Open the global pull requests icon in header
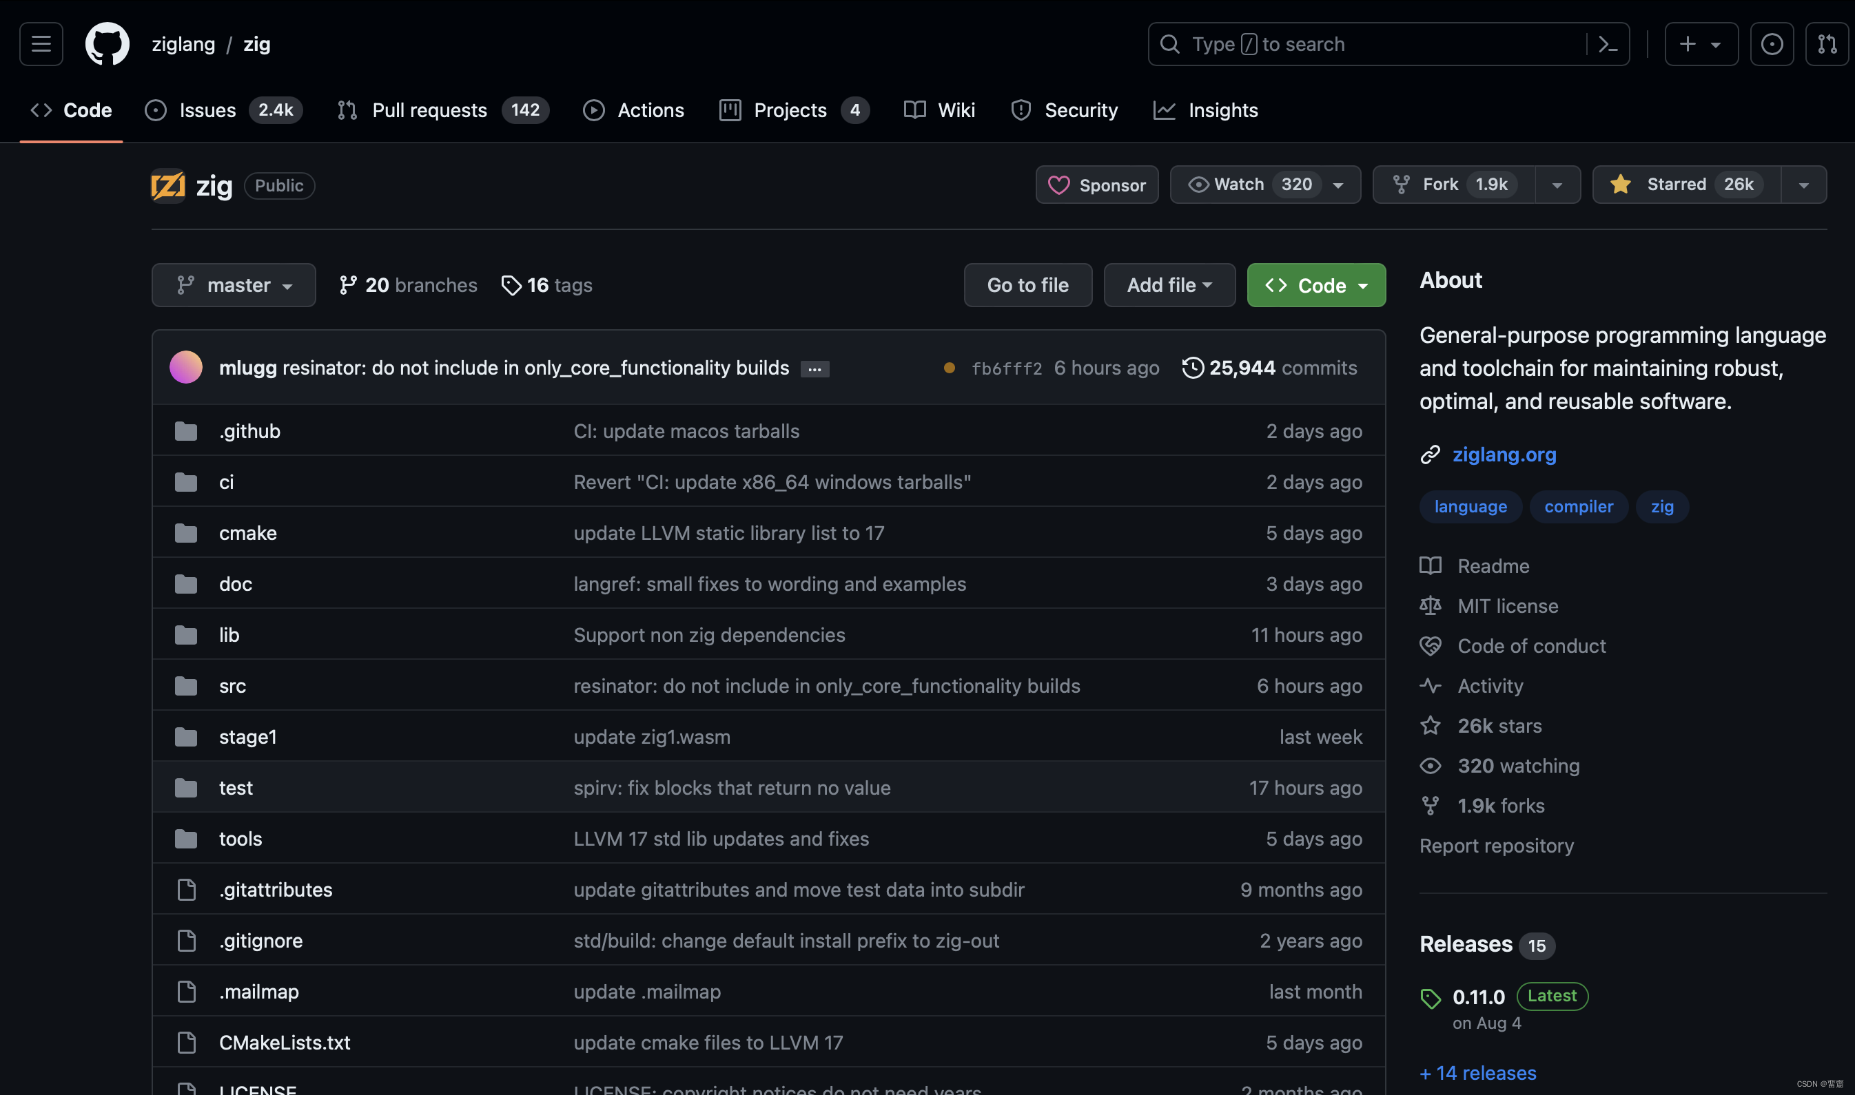Screen dimensions: 1855x1095 click(1827, 44)
